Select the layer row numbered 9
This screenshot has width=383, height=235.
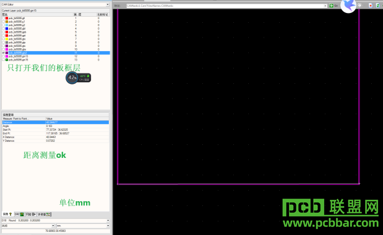56,46
